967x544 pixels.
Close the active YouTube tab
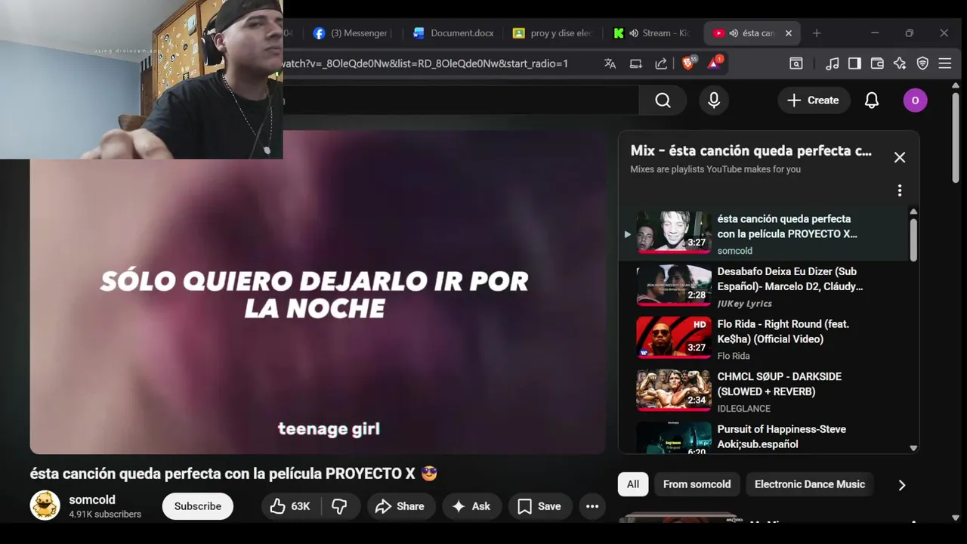(789, 33)
